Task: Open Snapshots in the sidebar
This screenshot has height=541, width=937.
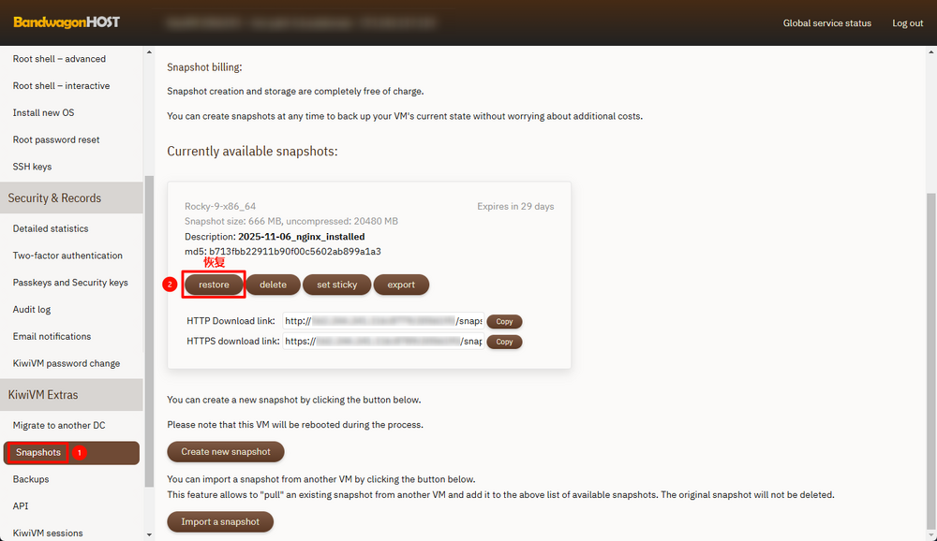Action: (38, 452)
